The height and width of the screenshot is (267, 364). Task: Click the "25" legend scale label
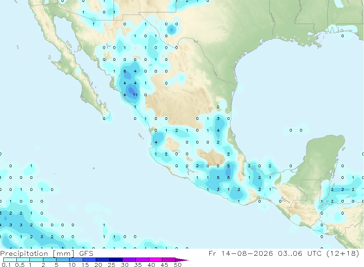[x=112, y=265]
